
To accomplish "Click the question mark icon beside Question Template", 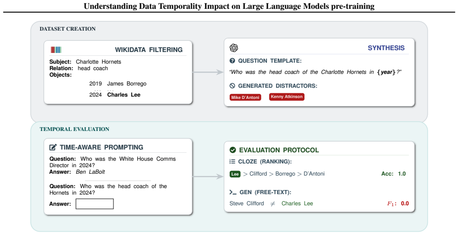I will 232,61.
